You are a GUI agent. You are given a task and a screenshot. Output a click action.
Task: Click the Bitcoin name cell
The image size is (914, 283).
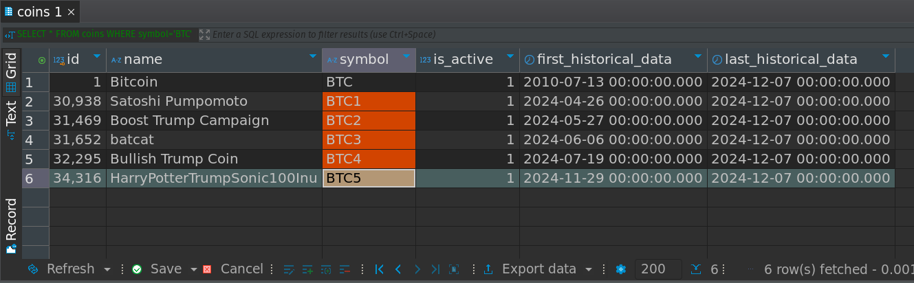point(214,82)
